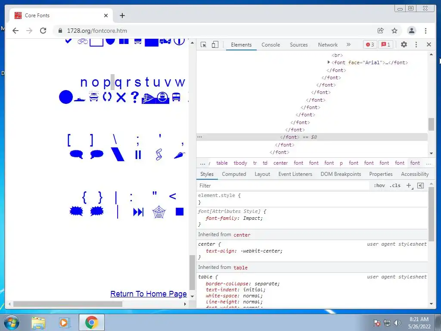
Task: Open a new tab with plus button
Action: coord(122,16)
